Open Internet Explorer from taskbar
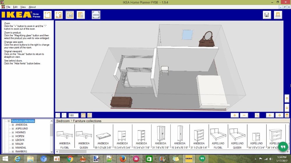291x163 pixels. 17,159
